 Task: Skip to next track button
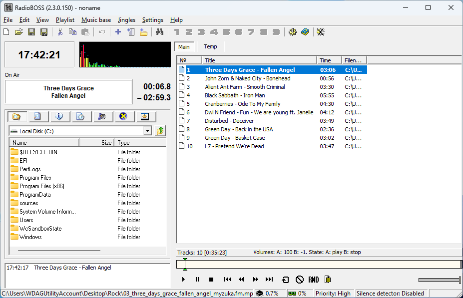click(x=269, y=280)
